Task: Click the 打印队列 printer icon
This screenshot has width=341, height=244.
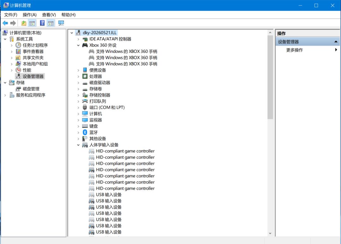Action: point(85,101)
